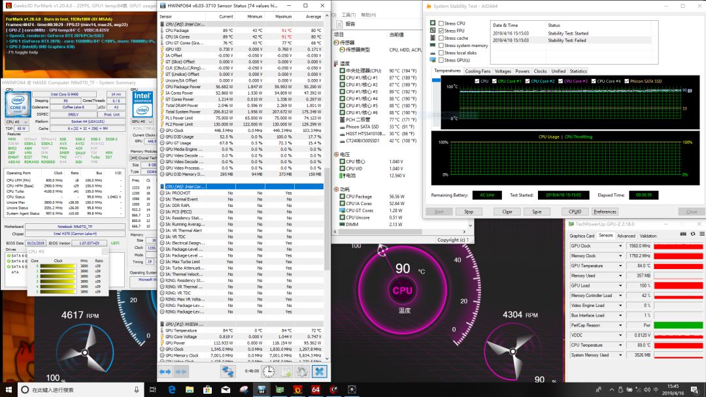Open Task View on the taskbar
The image size is (706, 397).
click(x=152, y=389)
